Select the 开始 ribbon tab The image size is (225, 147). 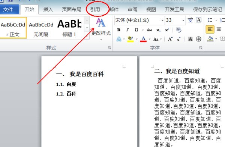tap(30, 9)
